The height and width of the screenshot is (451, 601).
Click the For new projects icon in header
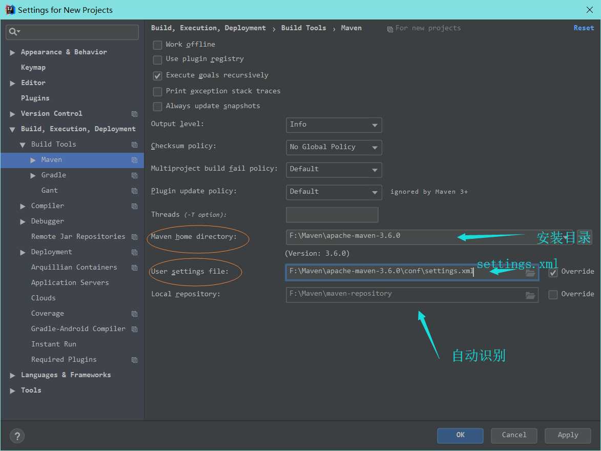click(x=390, y=29)
